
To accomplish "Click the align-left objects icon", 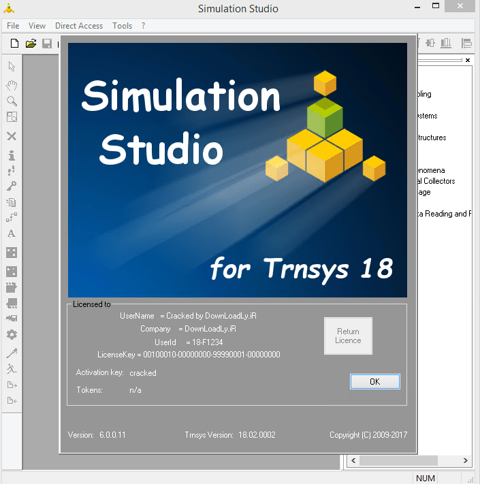I will [x=466, y=43].
